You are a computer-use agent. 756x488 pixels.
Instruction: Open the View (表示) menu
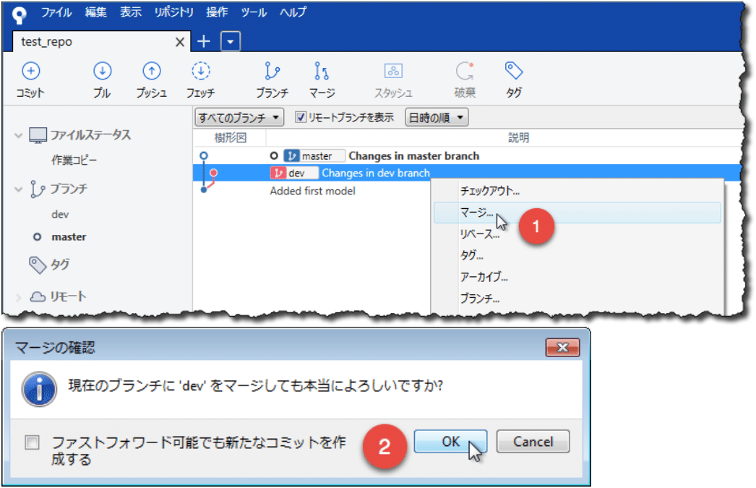pos(131,12)
